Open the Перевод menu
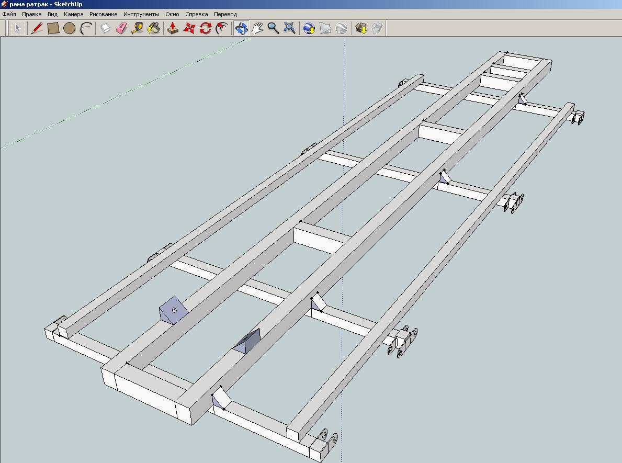The height and width of the screenshot is (463, 622). coord(225,14)
